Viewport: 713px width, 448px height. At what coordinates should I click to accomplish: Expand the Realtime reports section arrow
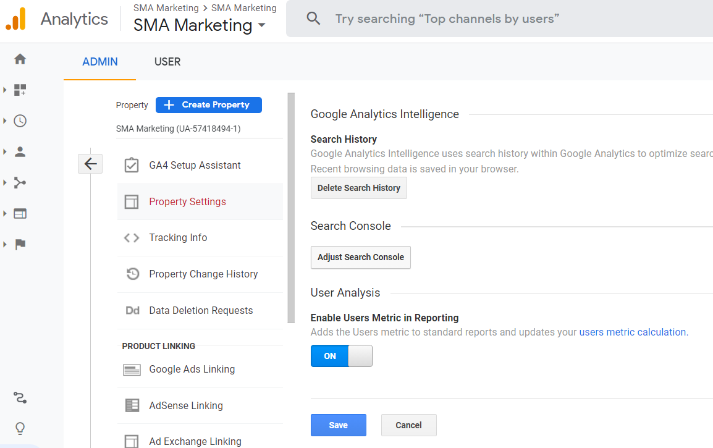[5, 121]
